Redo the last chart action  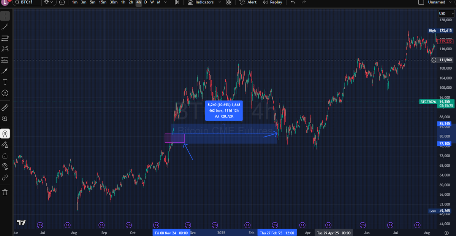coord(303,2)
